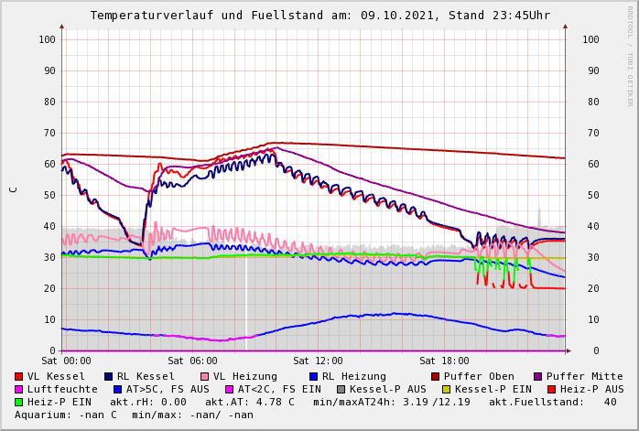Image resolution: width=639 pixels, height=431 pixels.
Task: Click the green Heiz-P EIN legend swatch
Action: (x=19, y=402)
